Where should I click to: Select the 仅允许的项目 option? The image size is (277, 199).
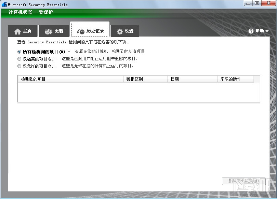pyautogui.click(x=19, y=66)
